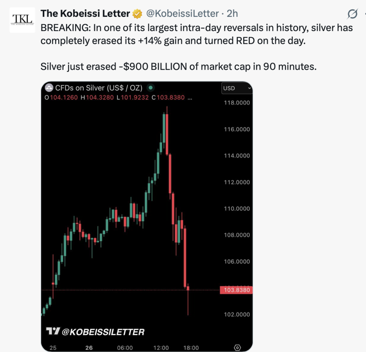Click the @KOBEISSILETTER watermark text

tap(103, 332)
